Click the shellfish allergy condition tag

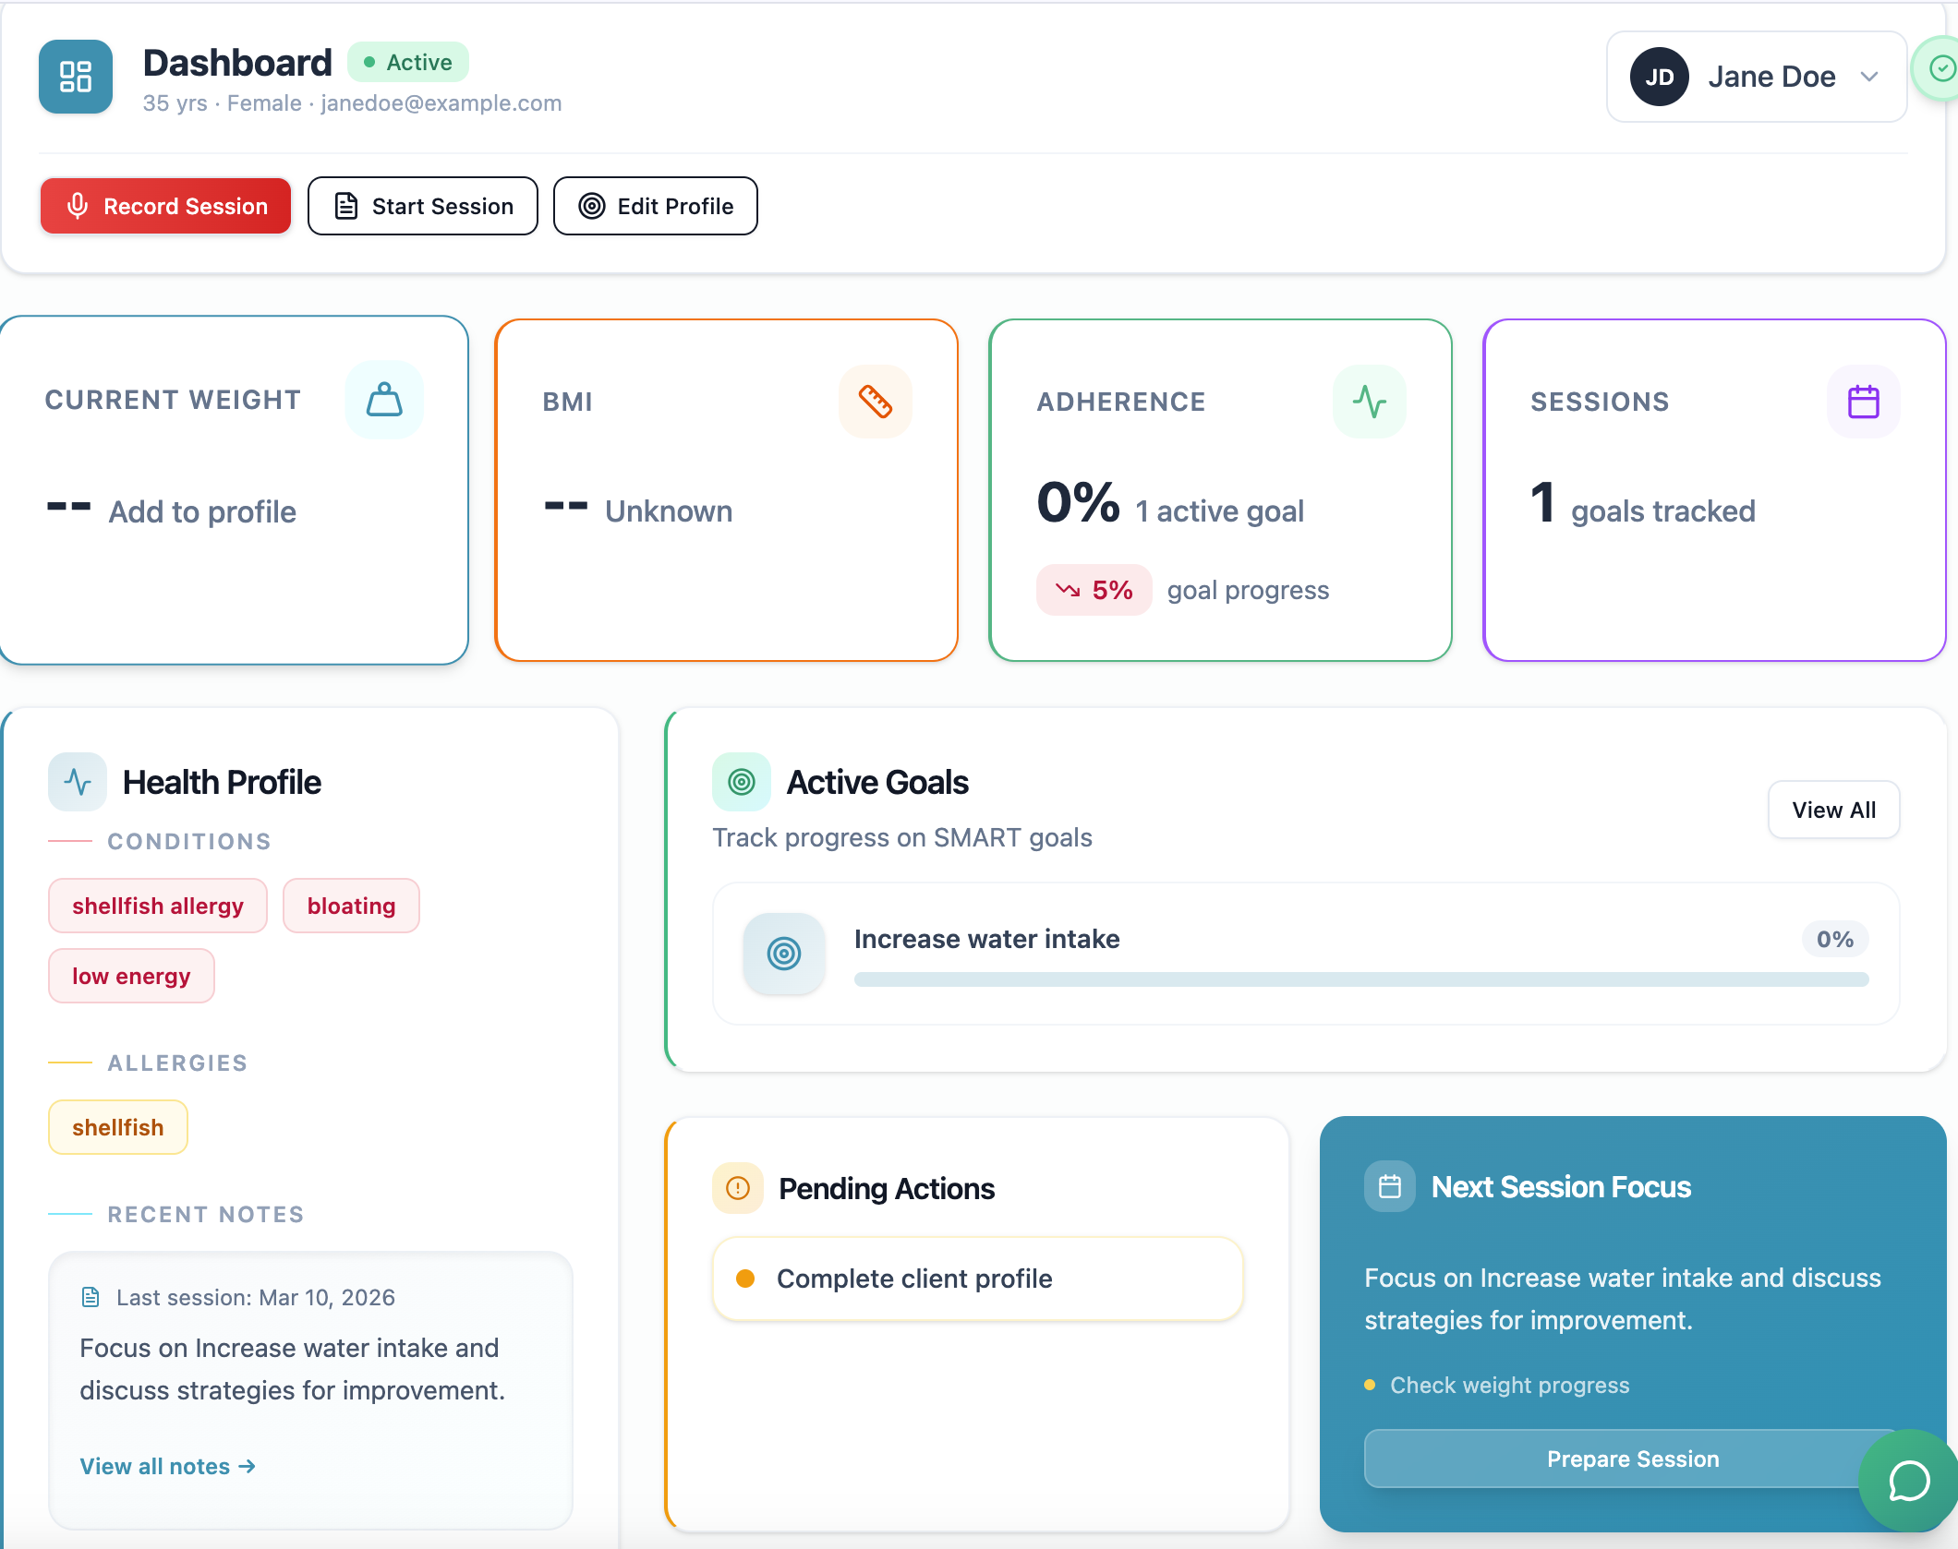[158, 906]
